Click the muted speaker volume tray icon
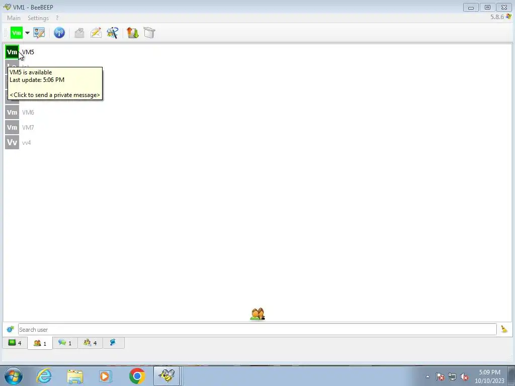 464,376
